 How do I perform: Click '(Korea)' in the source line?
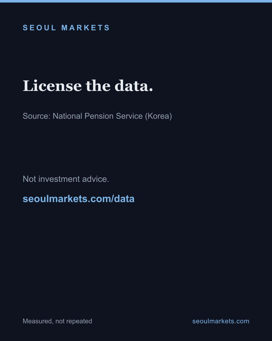(x=158, y=116)
